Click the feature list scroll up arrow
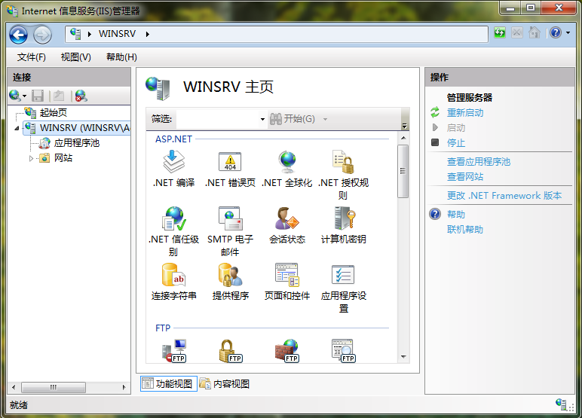The height and width of the screenshot is (418, 582). (403, 138)
